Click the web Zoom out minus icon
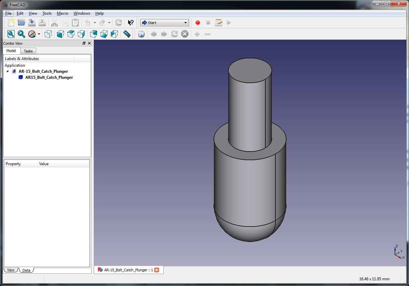This screenshot has width=409, height=286. pyautogui.click(x=208, y=34)
